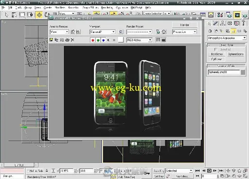Image resolution: width=249 pixels, height=179 pixels.
Task: Click the SphereGizmo button
Action: pos(236,54)
